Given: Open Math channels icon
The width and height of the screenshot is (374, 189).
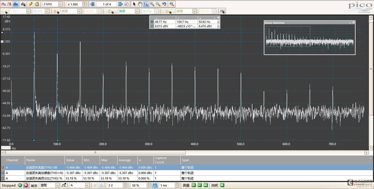Looking at the screenshot, I should (222, 11).
